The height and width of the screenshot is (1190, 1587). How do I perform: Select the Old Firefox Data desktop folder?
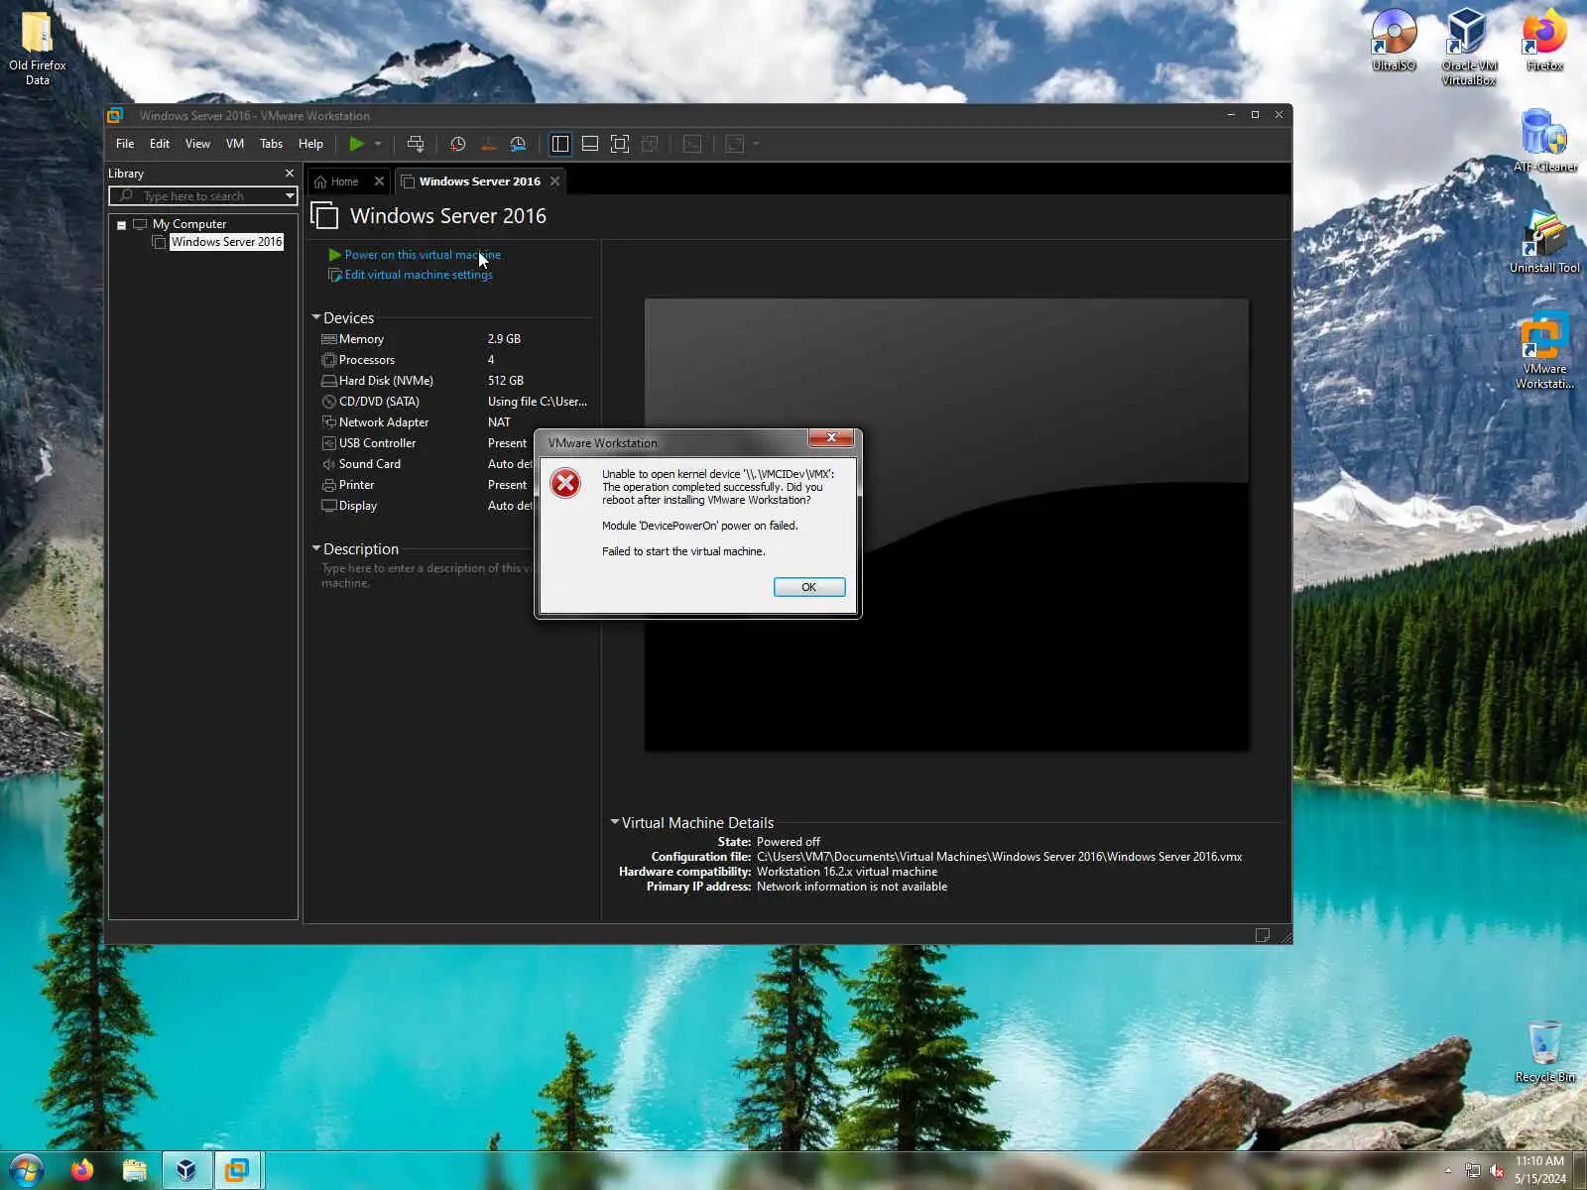point(38,47)
